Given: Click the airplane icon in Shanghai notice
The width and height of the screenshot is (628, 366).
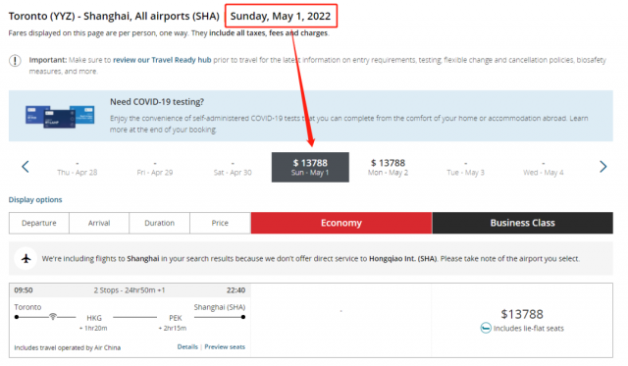Looking at the screenshot, I should [x=26, y=259].
